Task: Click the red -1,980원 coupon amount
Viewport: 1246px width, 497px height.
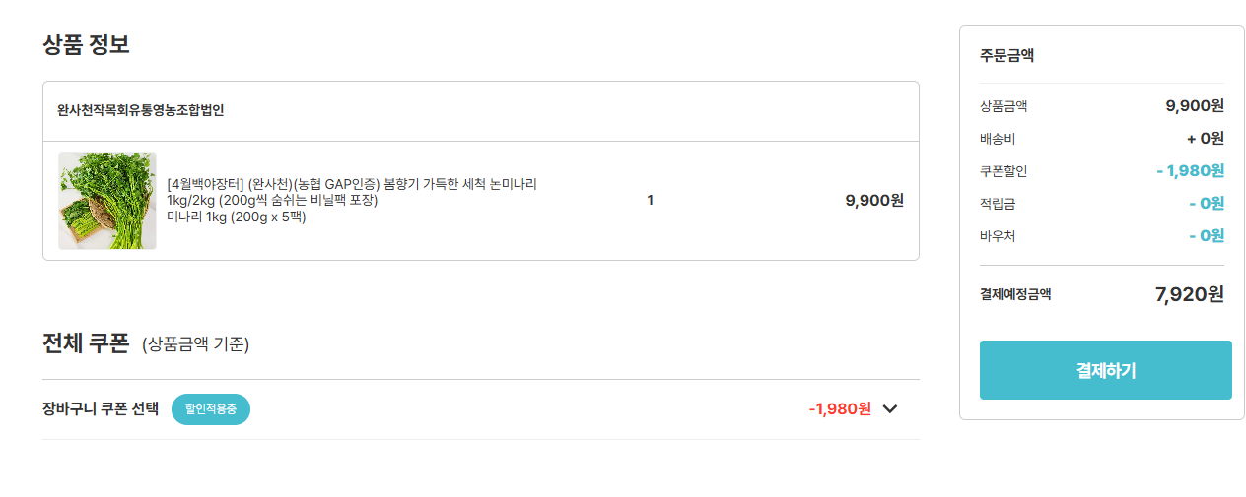Action: click(x=840, y=409)
